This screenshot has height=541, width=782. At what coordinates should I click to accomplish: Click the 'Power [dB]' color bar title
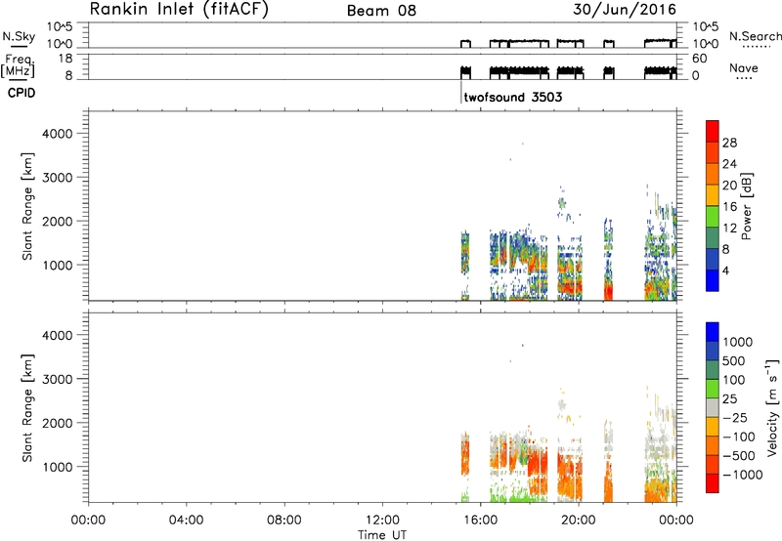(746, 206)
